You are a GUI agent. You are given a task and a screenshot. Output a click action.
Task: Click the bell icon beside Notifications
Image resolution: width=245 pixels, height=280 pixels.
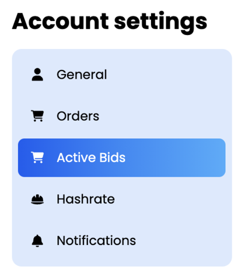click(x=37, y=241)
